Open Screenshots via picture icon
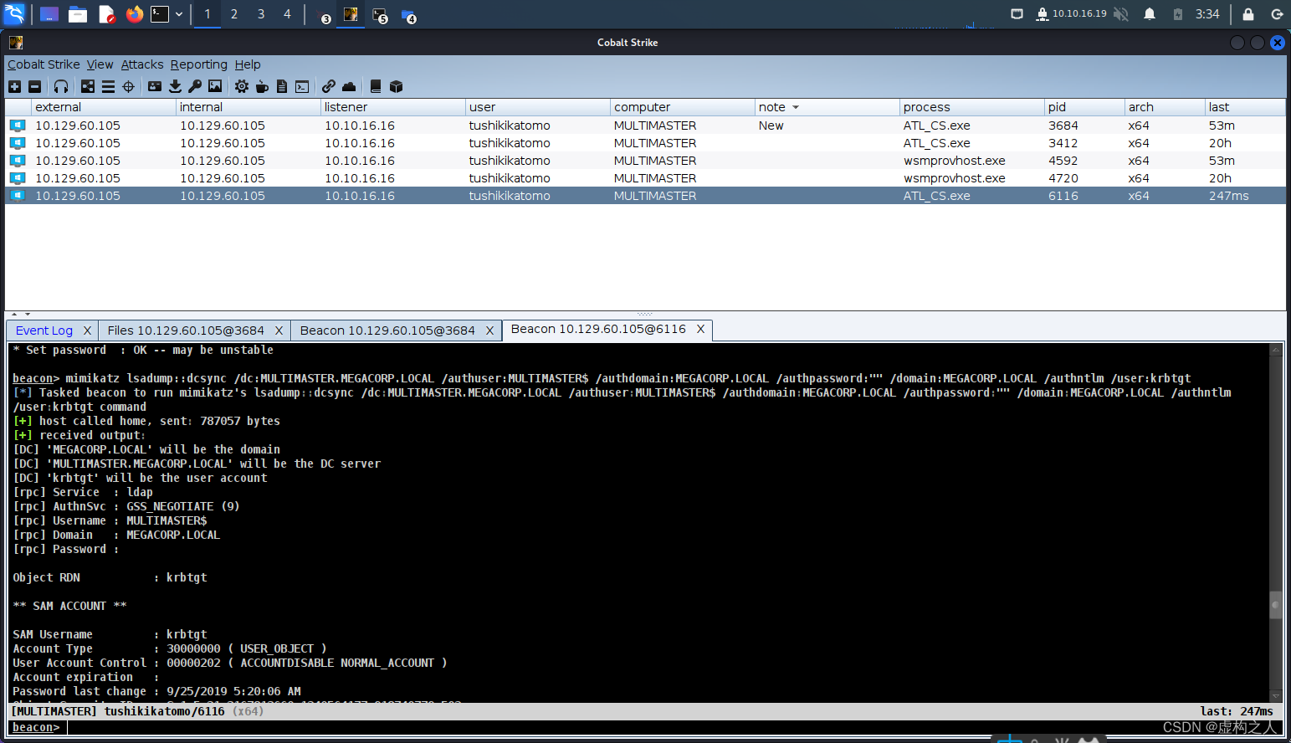Image resolution: width=1291 pixels, height=743 pixels. tap(215, 86)
